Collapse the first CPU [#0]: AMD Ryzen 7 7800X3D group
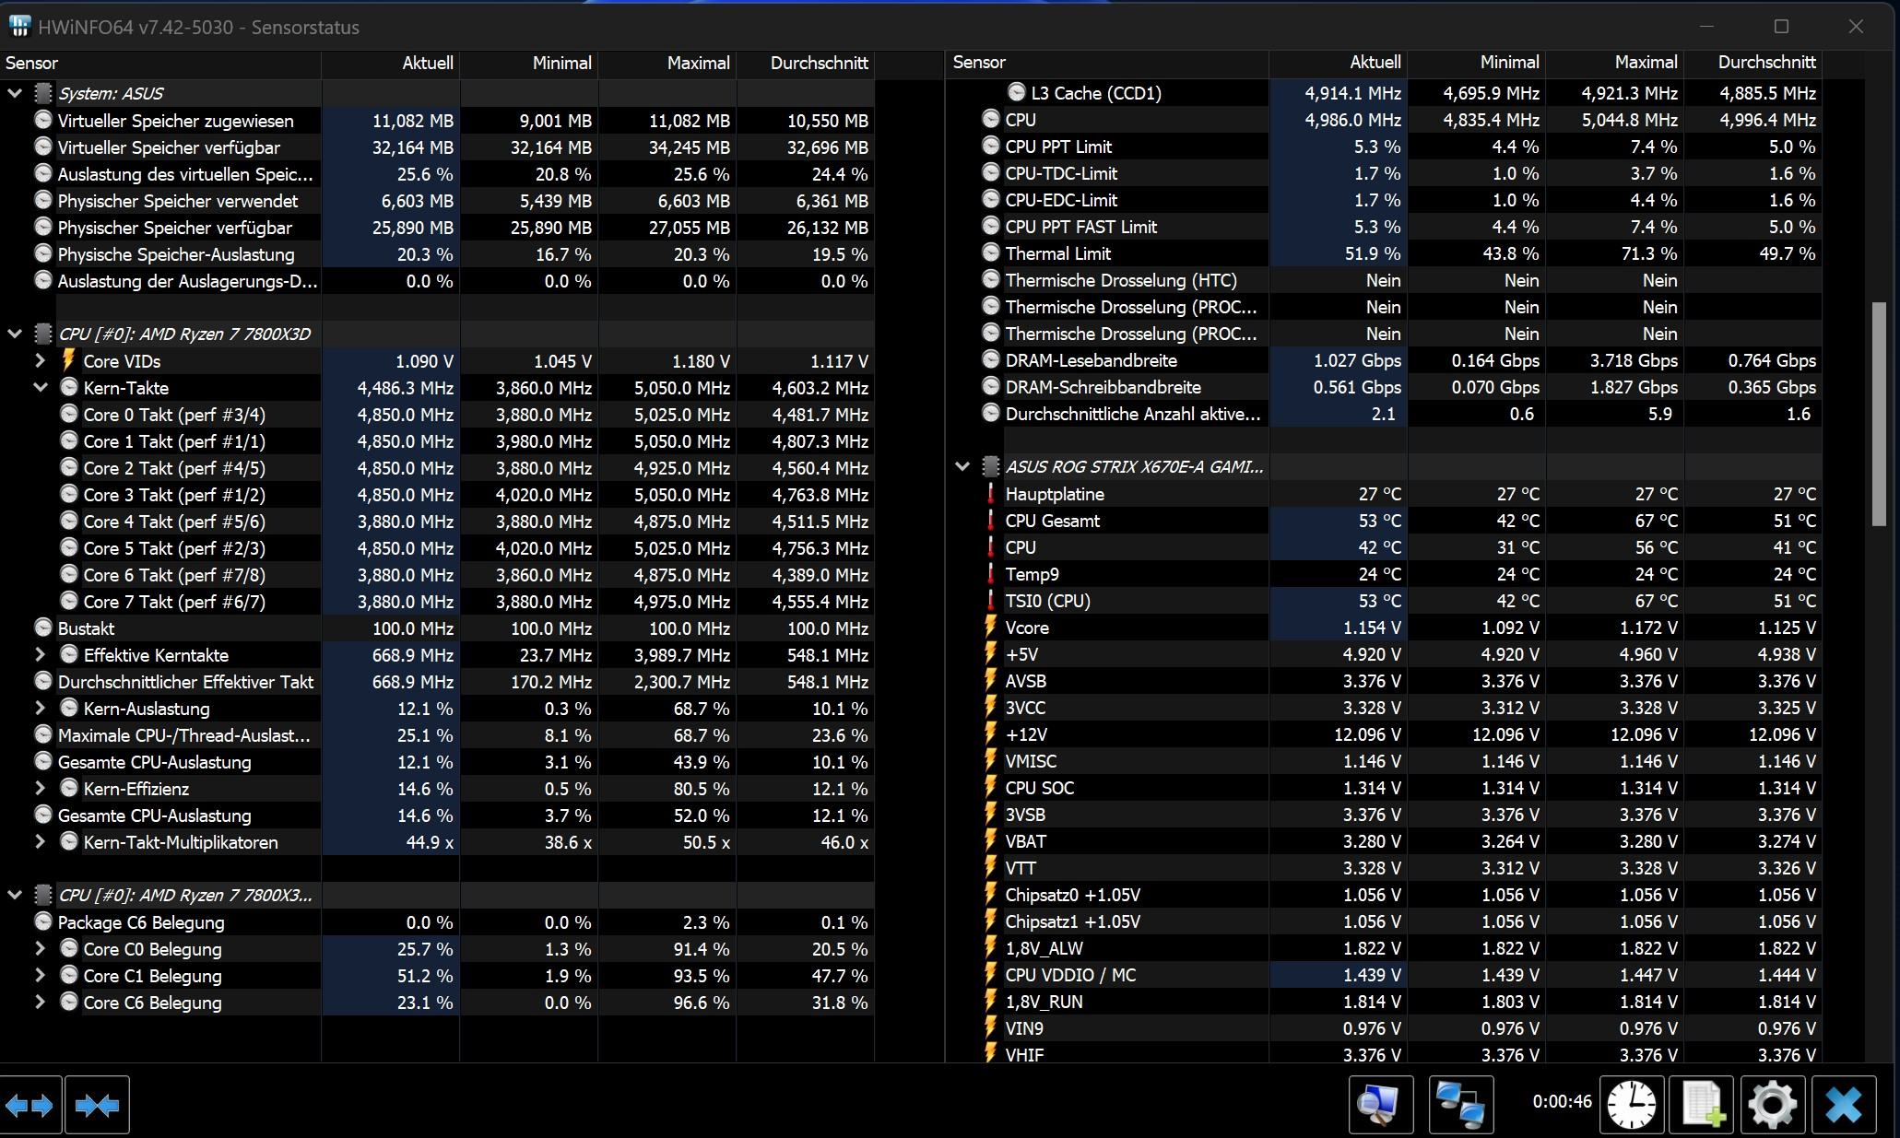The height and width of the screenshot is (1138, 1900). coord(15,334)
